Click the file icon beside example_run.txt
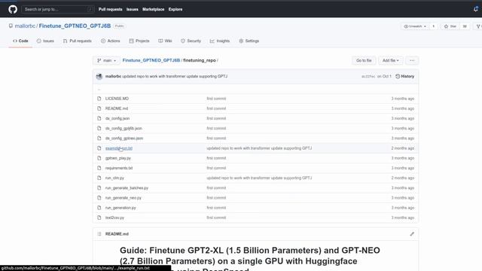Viewport: 482px width, 271px height. click(x=99, y=148)
